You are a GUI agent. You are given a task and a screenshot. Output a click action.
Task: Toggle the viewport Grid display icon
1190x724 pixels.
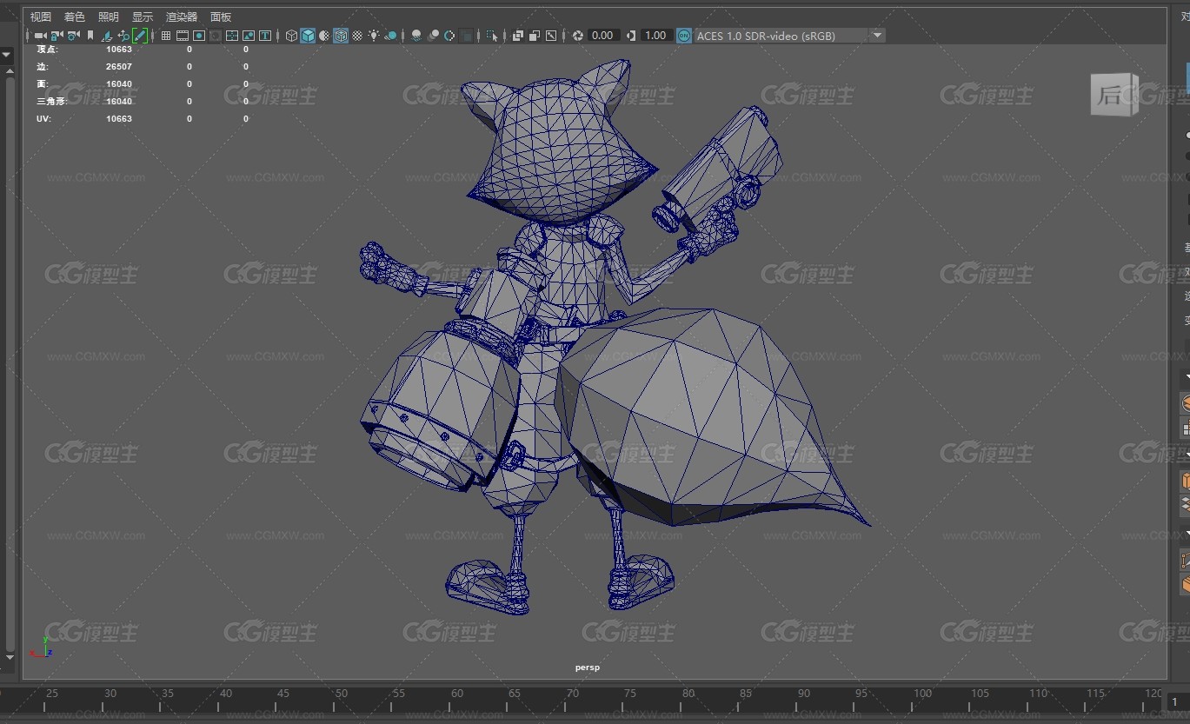(165, 36)
